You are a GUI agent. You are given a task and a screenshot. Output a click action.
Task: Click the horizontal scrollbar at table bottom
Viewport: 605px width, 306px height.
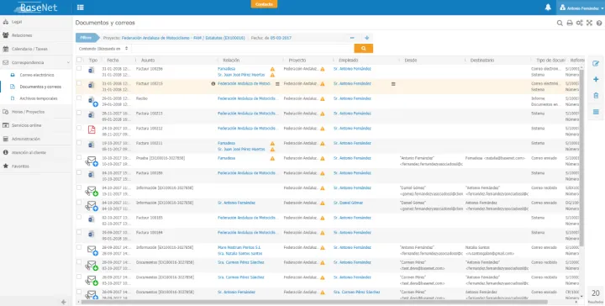point(314,302)
